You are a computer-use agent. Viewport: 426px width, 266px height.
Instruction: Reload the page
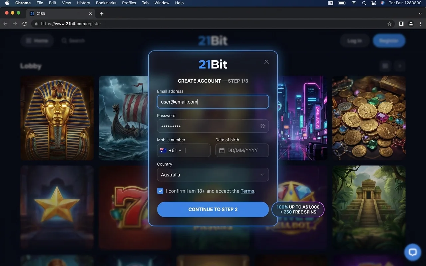point(24,24)
